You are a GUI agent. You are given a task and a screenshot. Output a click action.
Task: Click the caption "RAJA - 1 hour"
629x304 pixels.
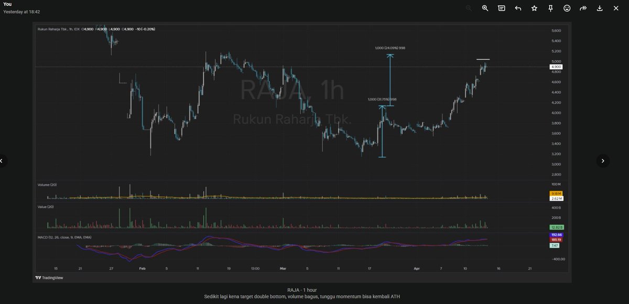point(302,290)
